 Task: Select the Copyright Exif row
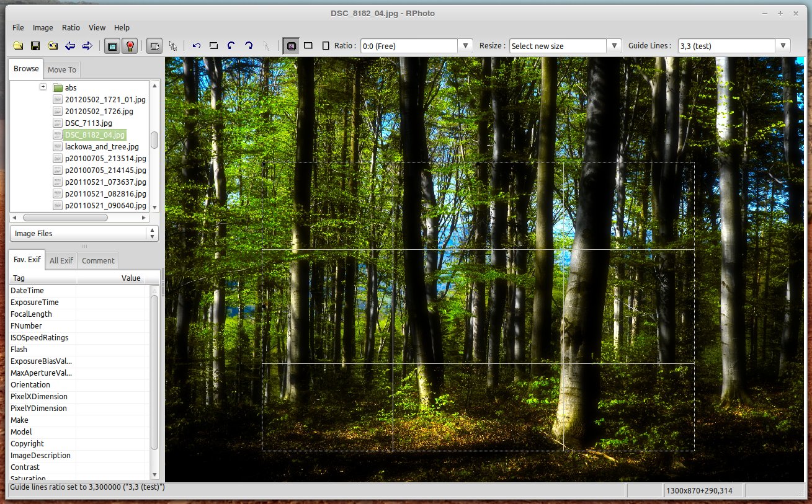tap(79, 443)
